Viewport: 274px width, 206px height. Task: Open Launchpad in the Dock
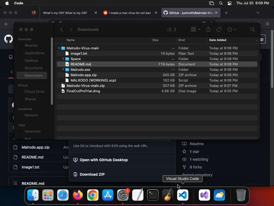coord(48,195)
